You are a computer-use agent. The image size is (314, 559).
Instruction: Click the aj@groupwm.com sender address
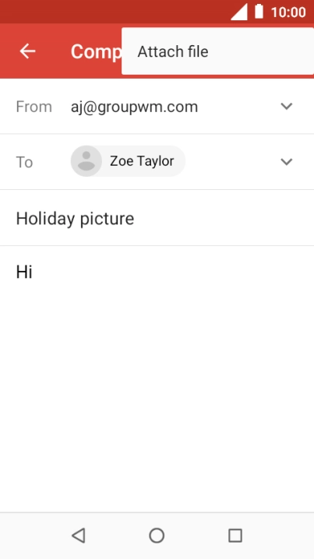134,107
